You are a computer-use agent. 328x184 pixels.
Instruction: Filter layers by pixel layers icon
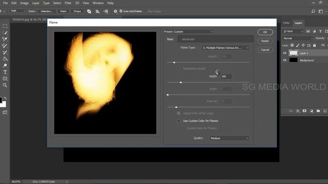[x=308, y=31]
